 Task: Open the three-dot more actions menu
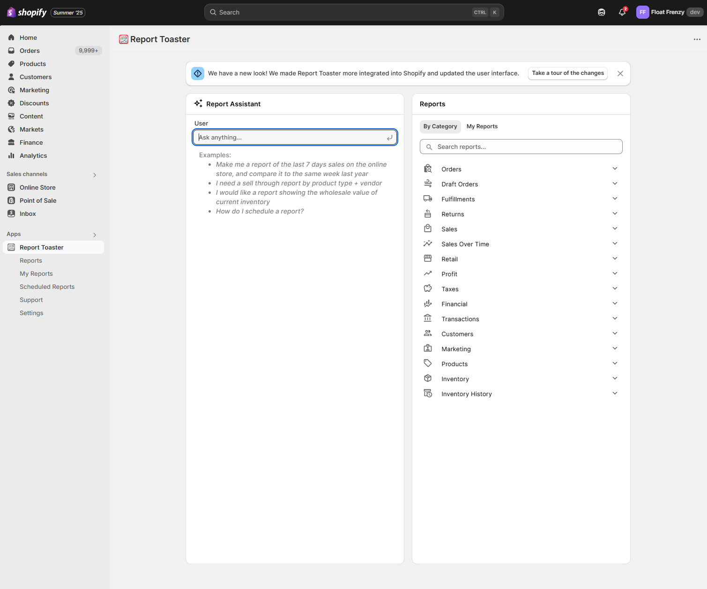(x=697, y=39)
